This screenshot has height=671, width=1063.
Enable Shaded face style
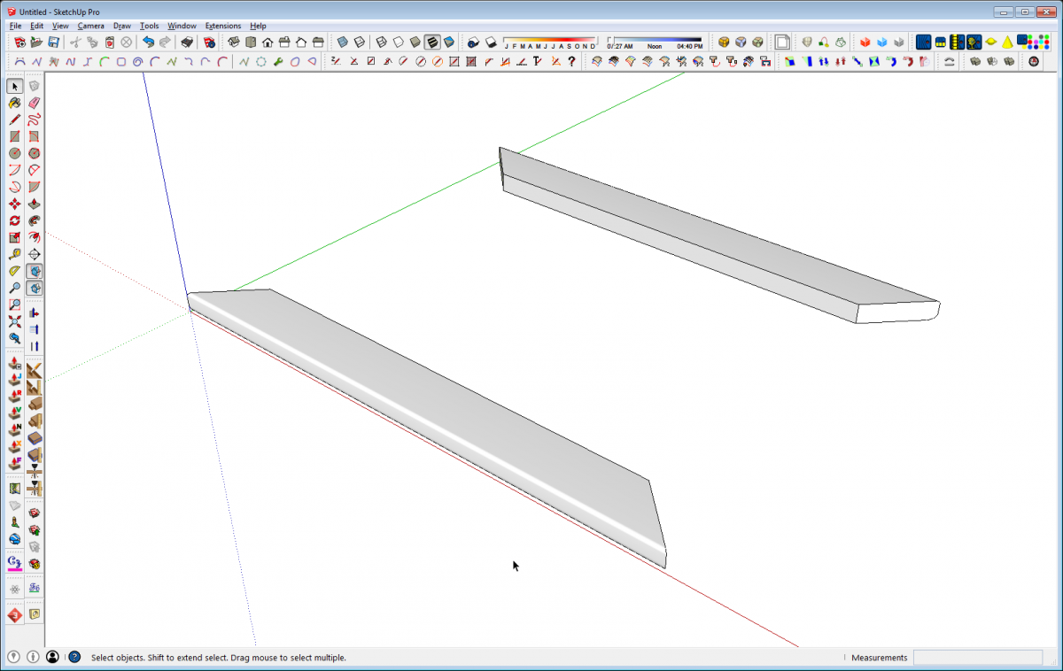(x=415, y=42)
